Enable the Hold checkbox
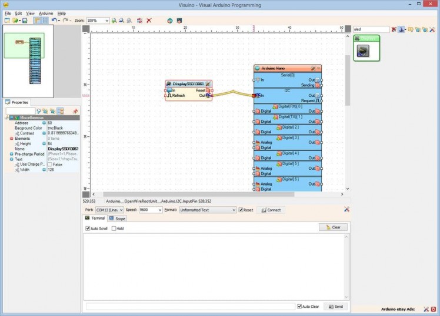 [114, 228]
